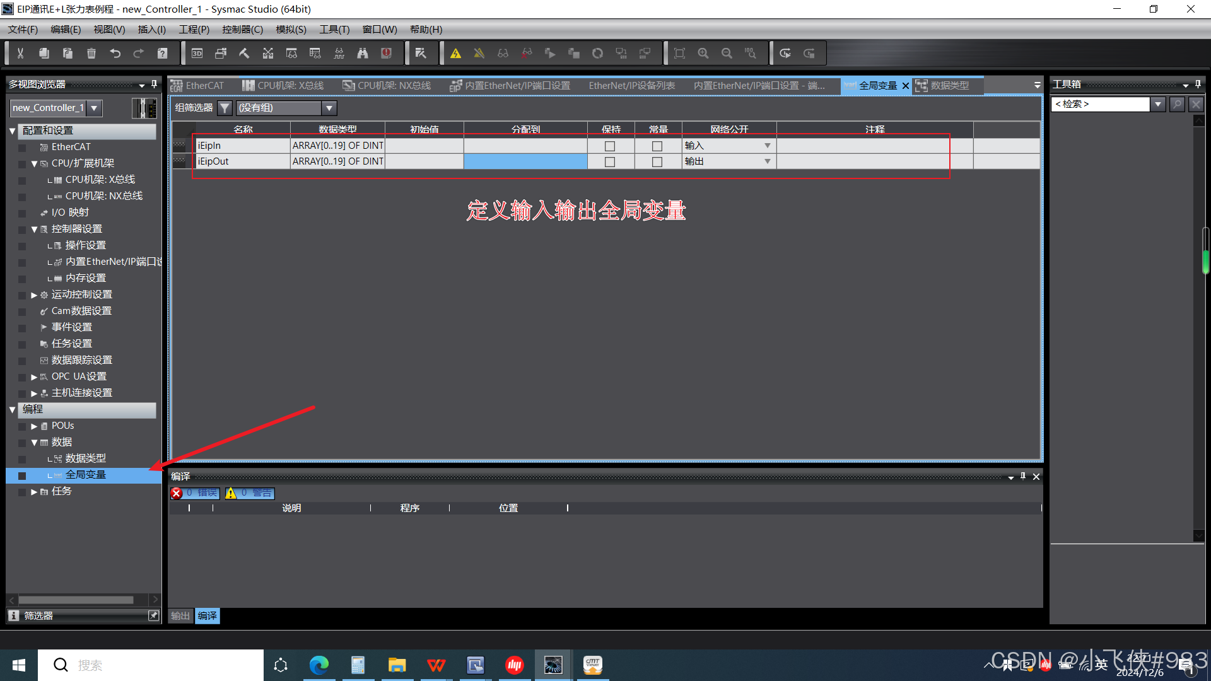Open the 3D view toolbar icon
Viewport: 1211px width, 681px height.
(x=197, y=54)
